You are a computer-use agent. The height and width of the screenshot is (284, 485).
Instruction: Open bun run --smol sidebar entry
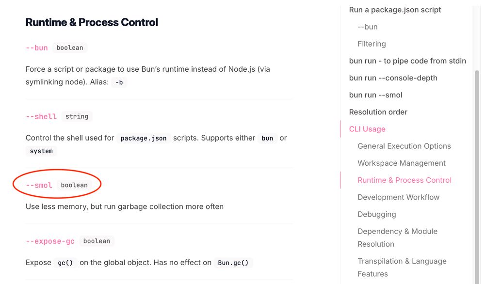pos(376,95)
